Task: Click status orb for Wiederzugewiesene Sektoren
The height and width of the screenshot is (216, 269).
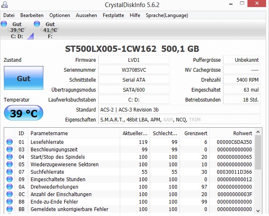Action: (x=10, y=164)
